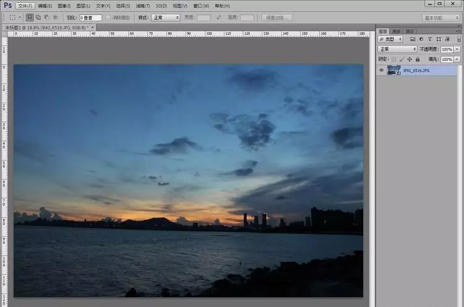Click the 羽化 feather value field
This screenshot has width=464, height=307.
[90, 18]
